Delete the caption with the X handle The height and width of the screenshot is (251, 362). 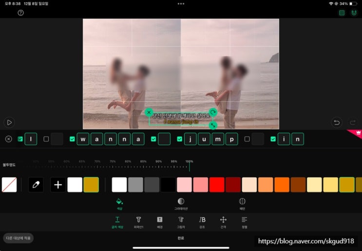pos(149,112)
